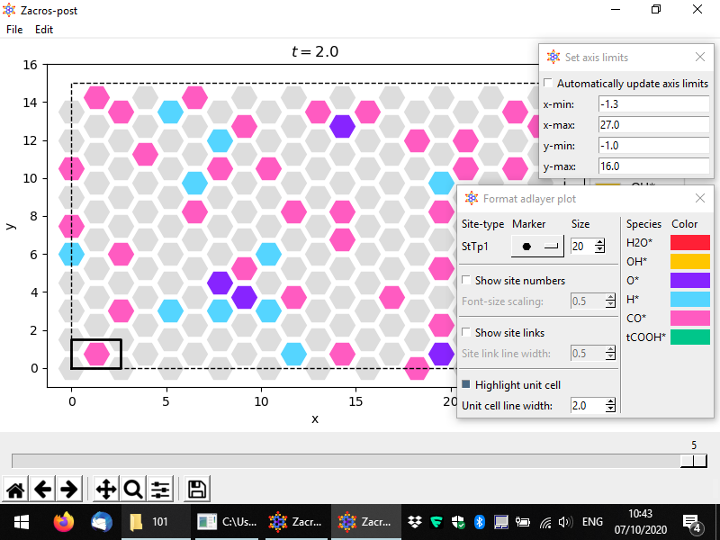
Task: Click the Save figure floppy icon
Action: tap(198, 490)
